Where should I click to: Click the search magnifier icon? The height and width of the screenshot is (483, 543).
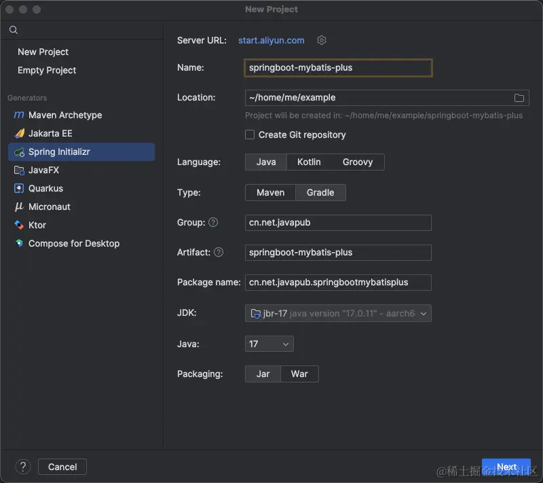point(14,30)
